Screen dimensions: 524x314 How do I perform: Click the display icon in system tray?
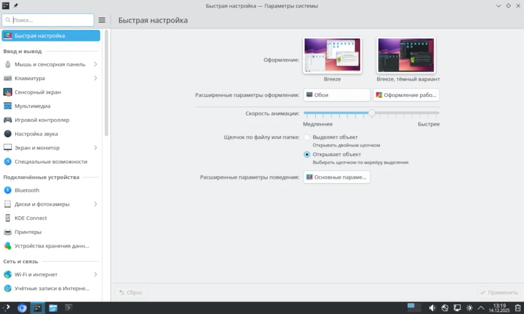point(457,308)
